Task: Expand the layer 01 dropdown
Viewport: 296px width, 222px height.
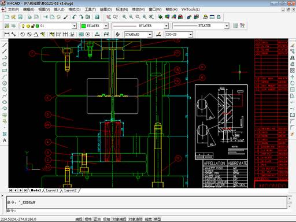Action: pyautogui.click(x=74, y=26)
